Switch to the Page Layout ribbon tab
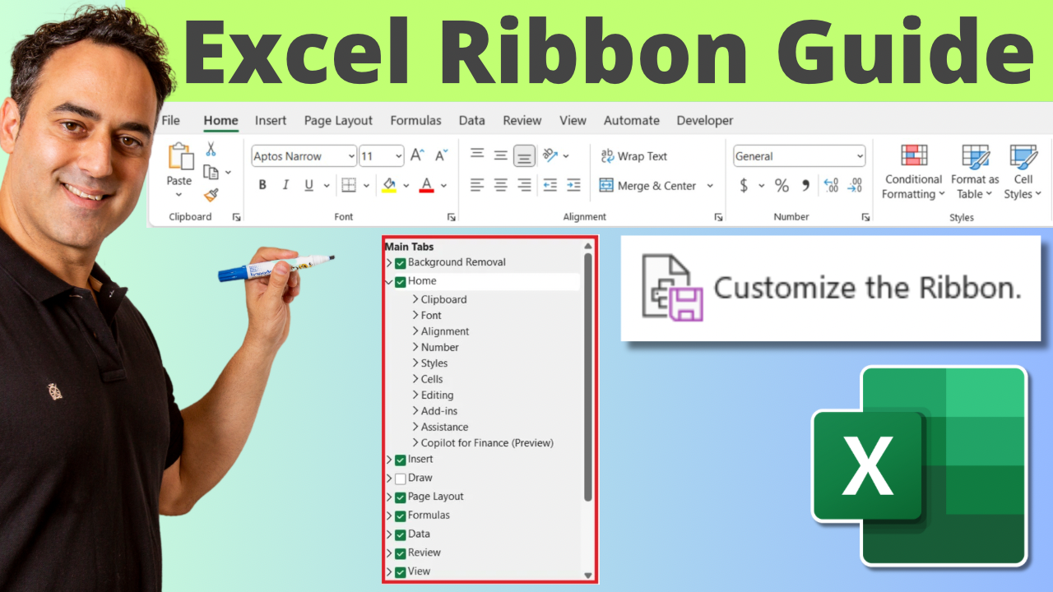 (338, 120)
